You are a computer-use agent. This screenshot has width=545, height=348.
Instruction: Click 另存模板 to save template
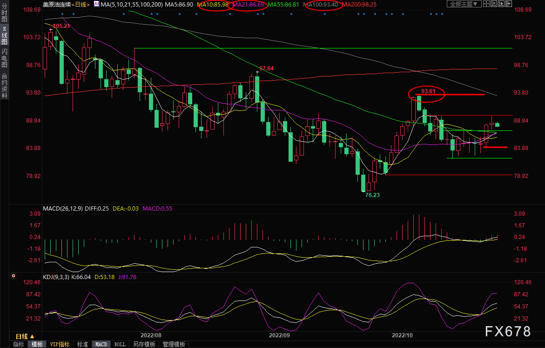[144, 344]
